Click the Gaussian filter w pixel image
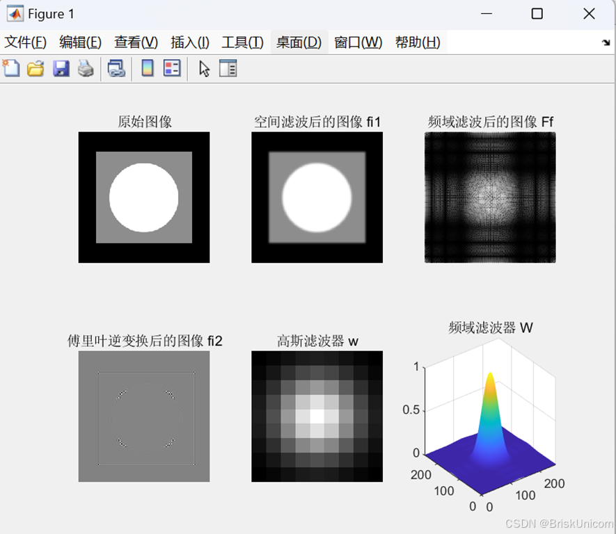This screenshot has height=534, width=616. point(317,416)
